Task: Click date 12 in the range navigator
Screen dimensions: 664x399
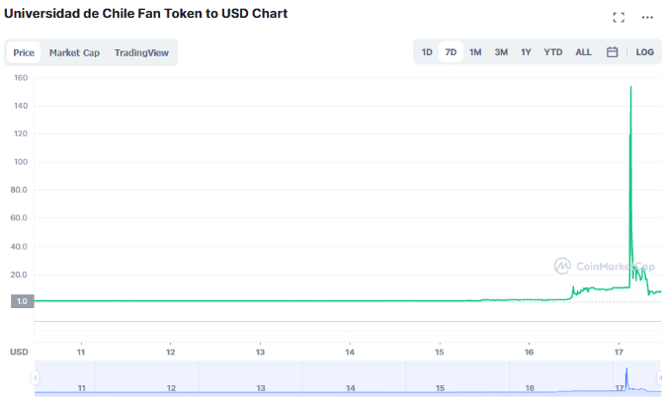Action: 171,388
